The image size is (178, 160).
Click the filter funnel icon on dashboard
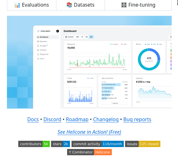point(171,37)
